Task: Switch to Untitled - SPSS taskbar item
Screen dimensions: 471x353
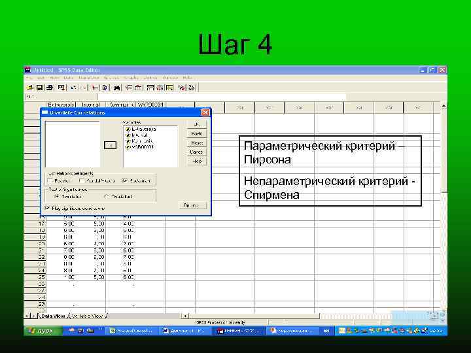Action: (237, 331)
